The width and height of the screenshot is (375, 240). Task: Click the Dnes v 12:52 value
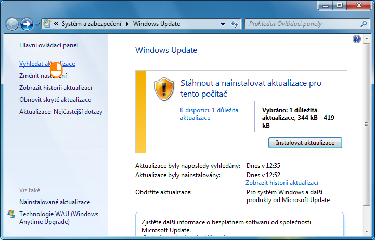(x=263, y=175)
